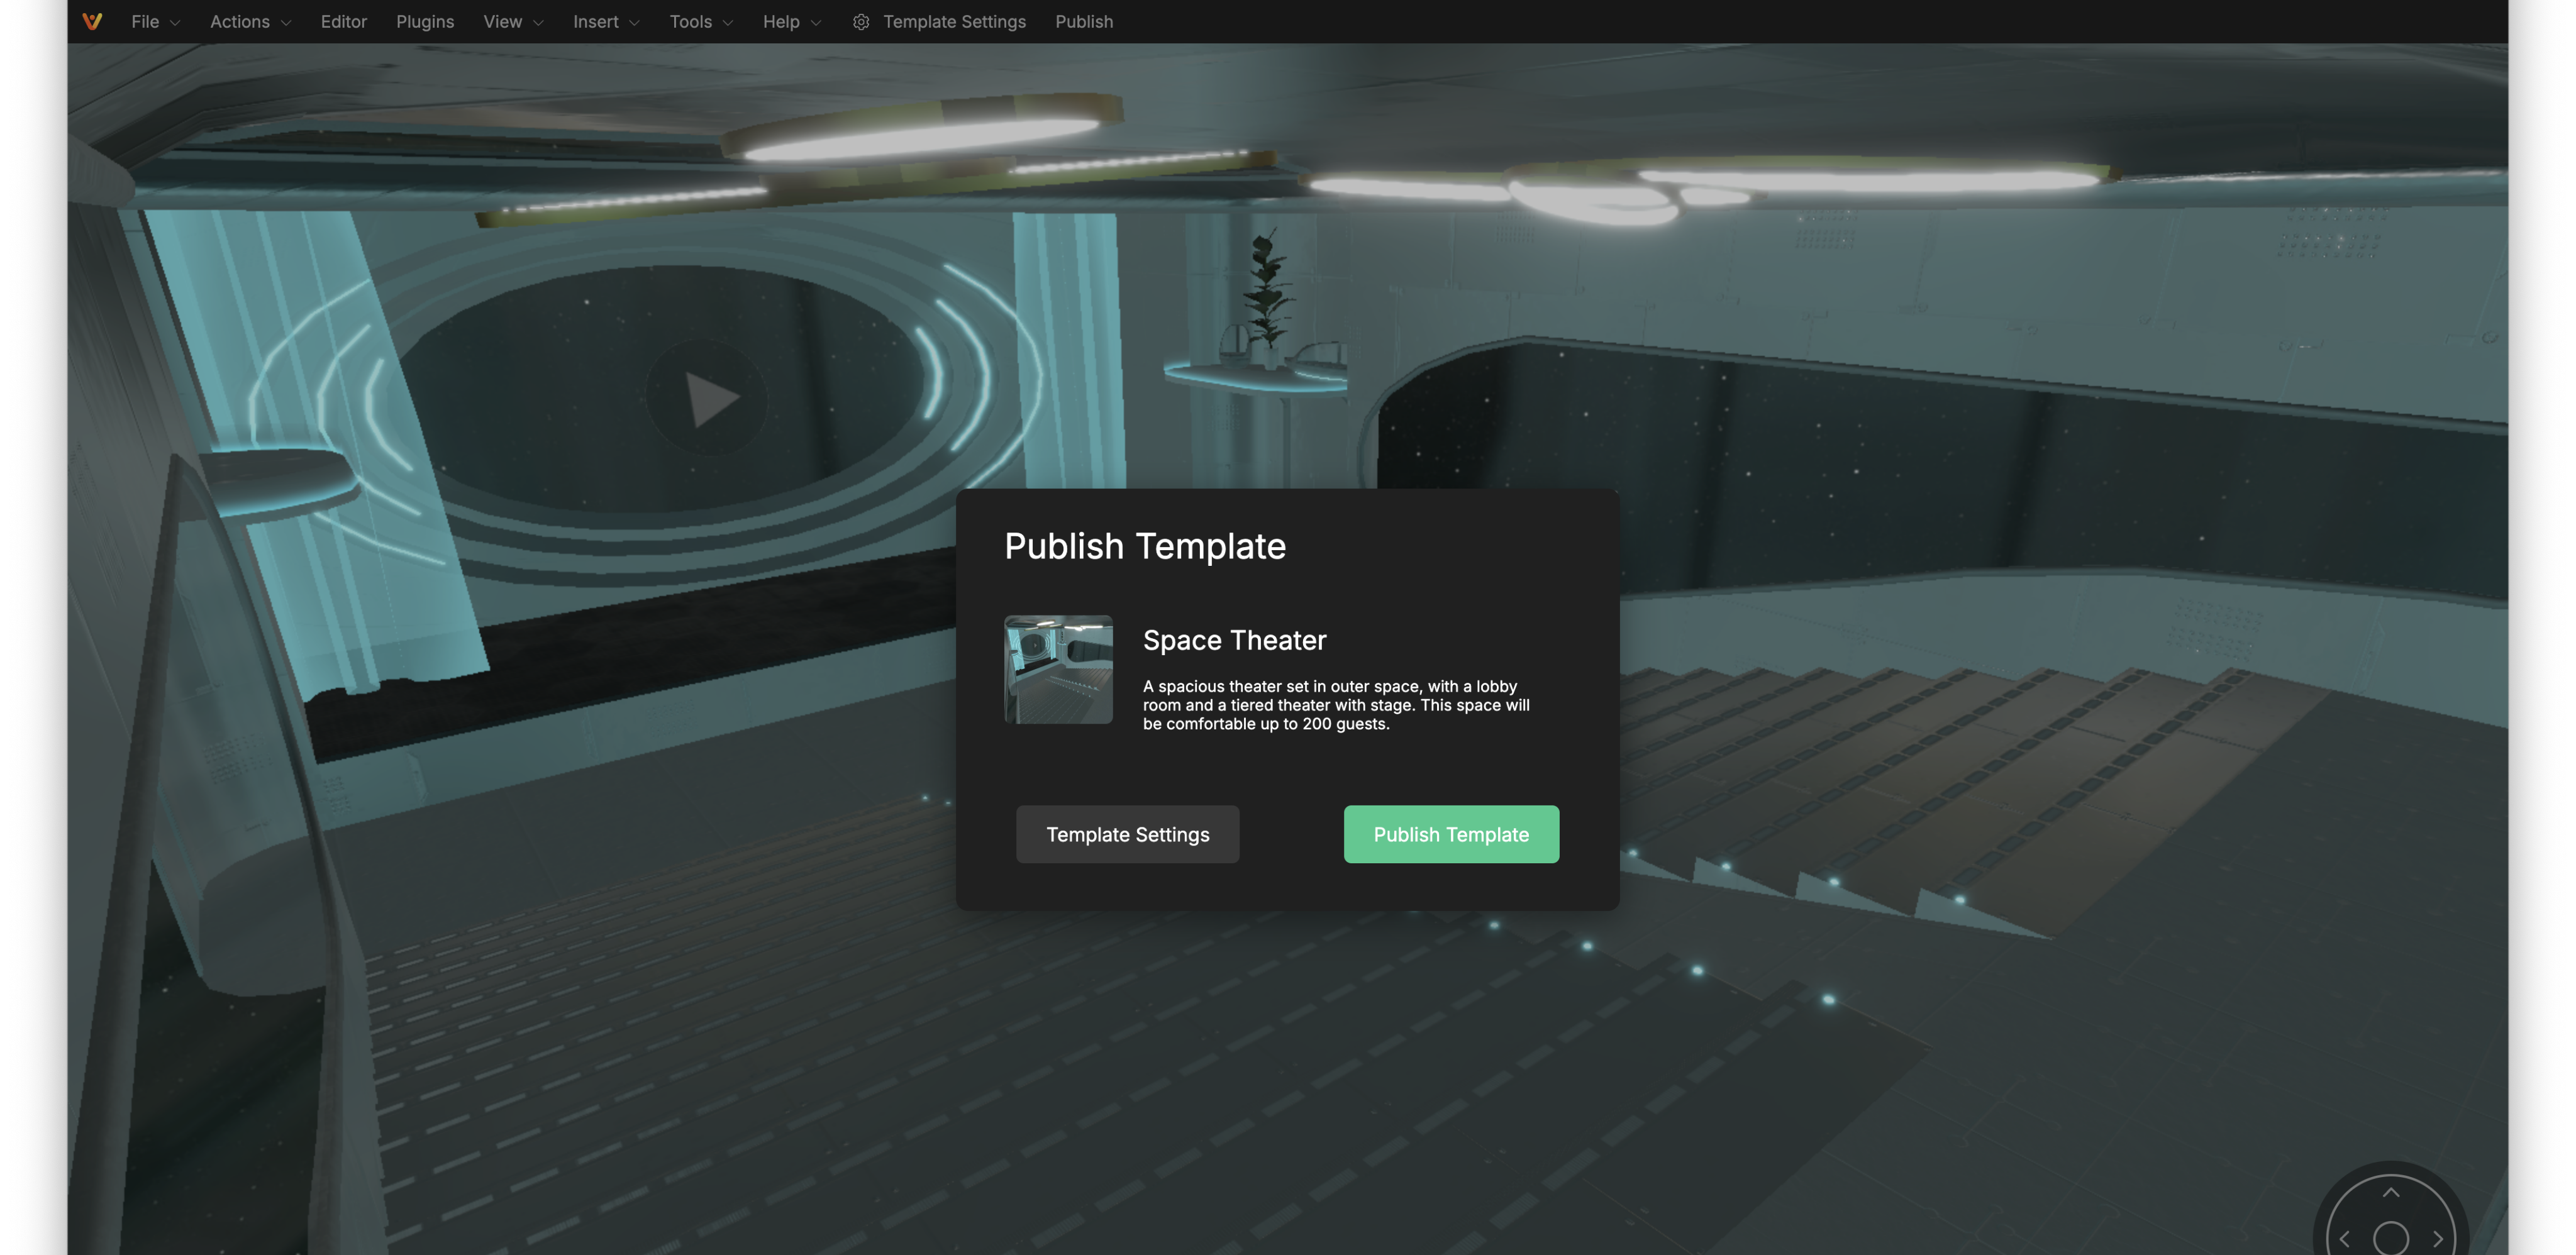The image size is (2576, 1255).
Task: Expand the Actions menu chevron
Action: [x=285, y=22]
